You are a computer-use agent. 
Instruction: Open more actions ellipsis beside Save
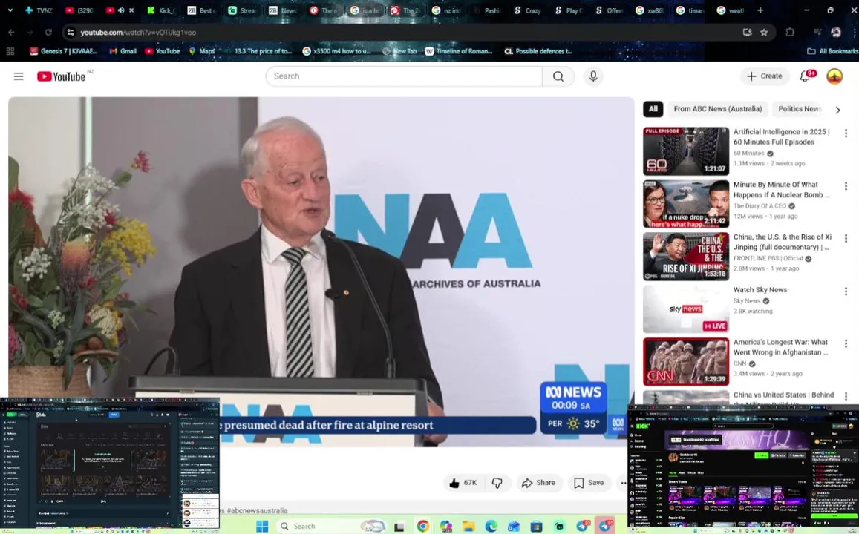click(623, 483)
